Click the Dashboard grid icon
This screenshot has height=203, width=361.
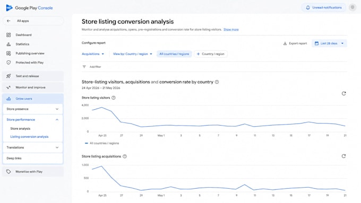[8, 35]
